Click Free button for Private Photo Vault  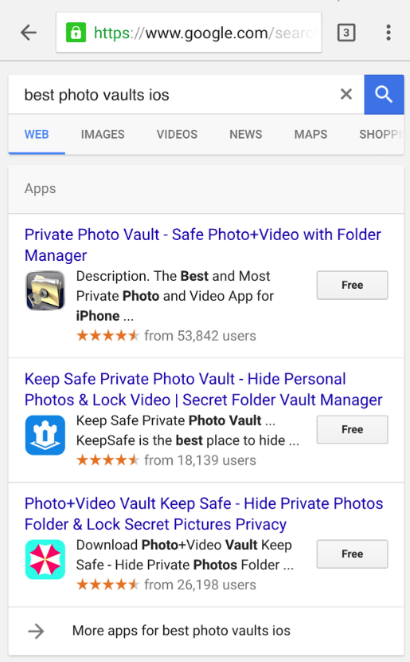click(x=352, y=285)
